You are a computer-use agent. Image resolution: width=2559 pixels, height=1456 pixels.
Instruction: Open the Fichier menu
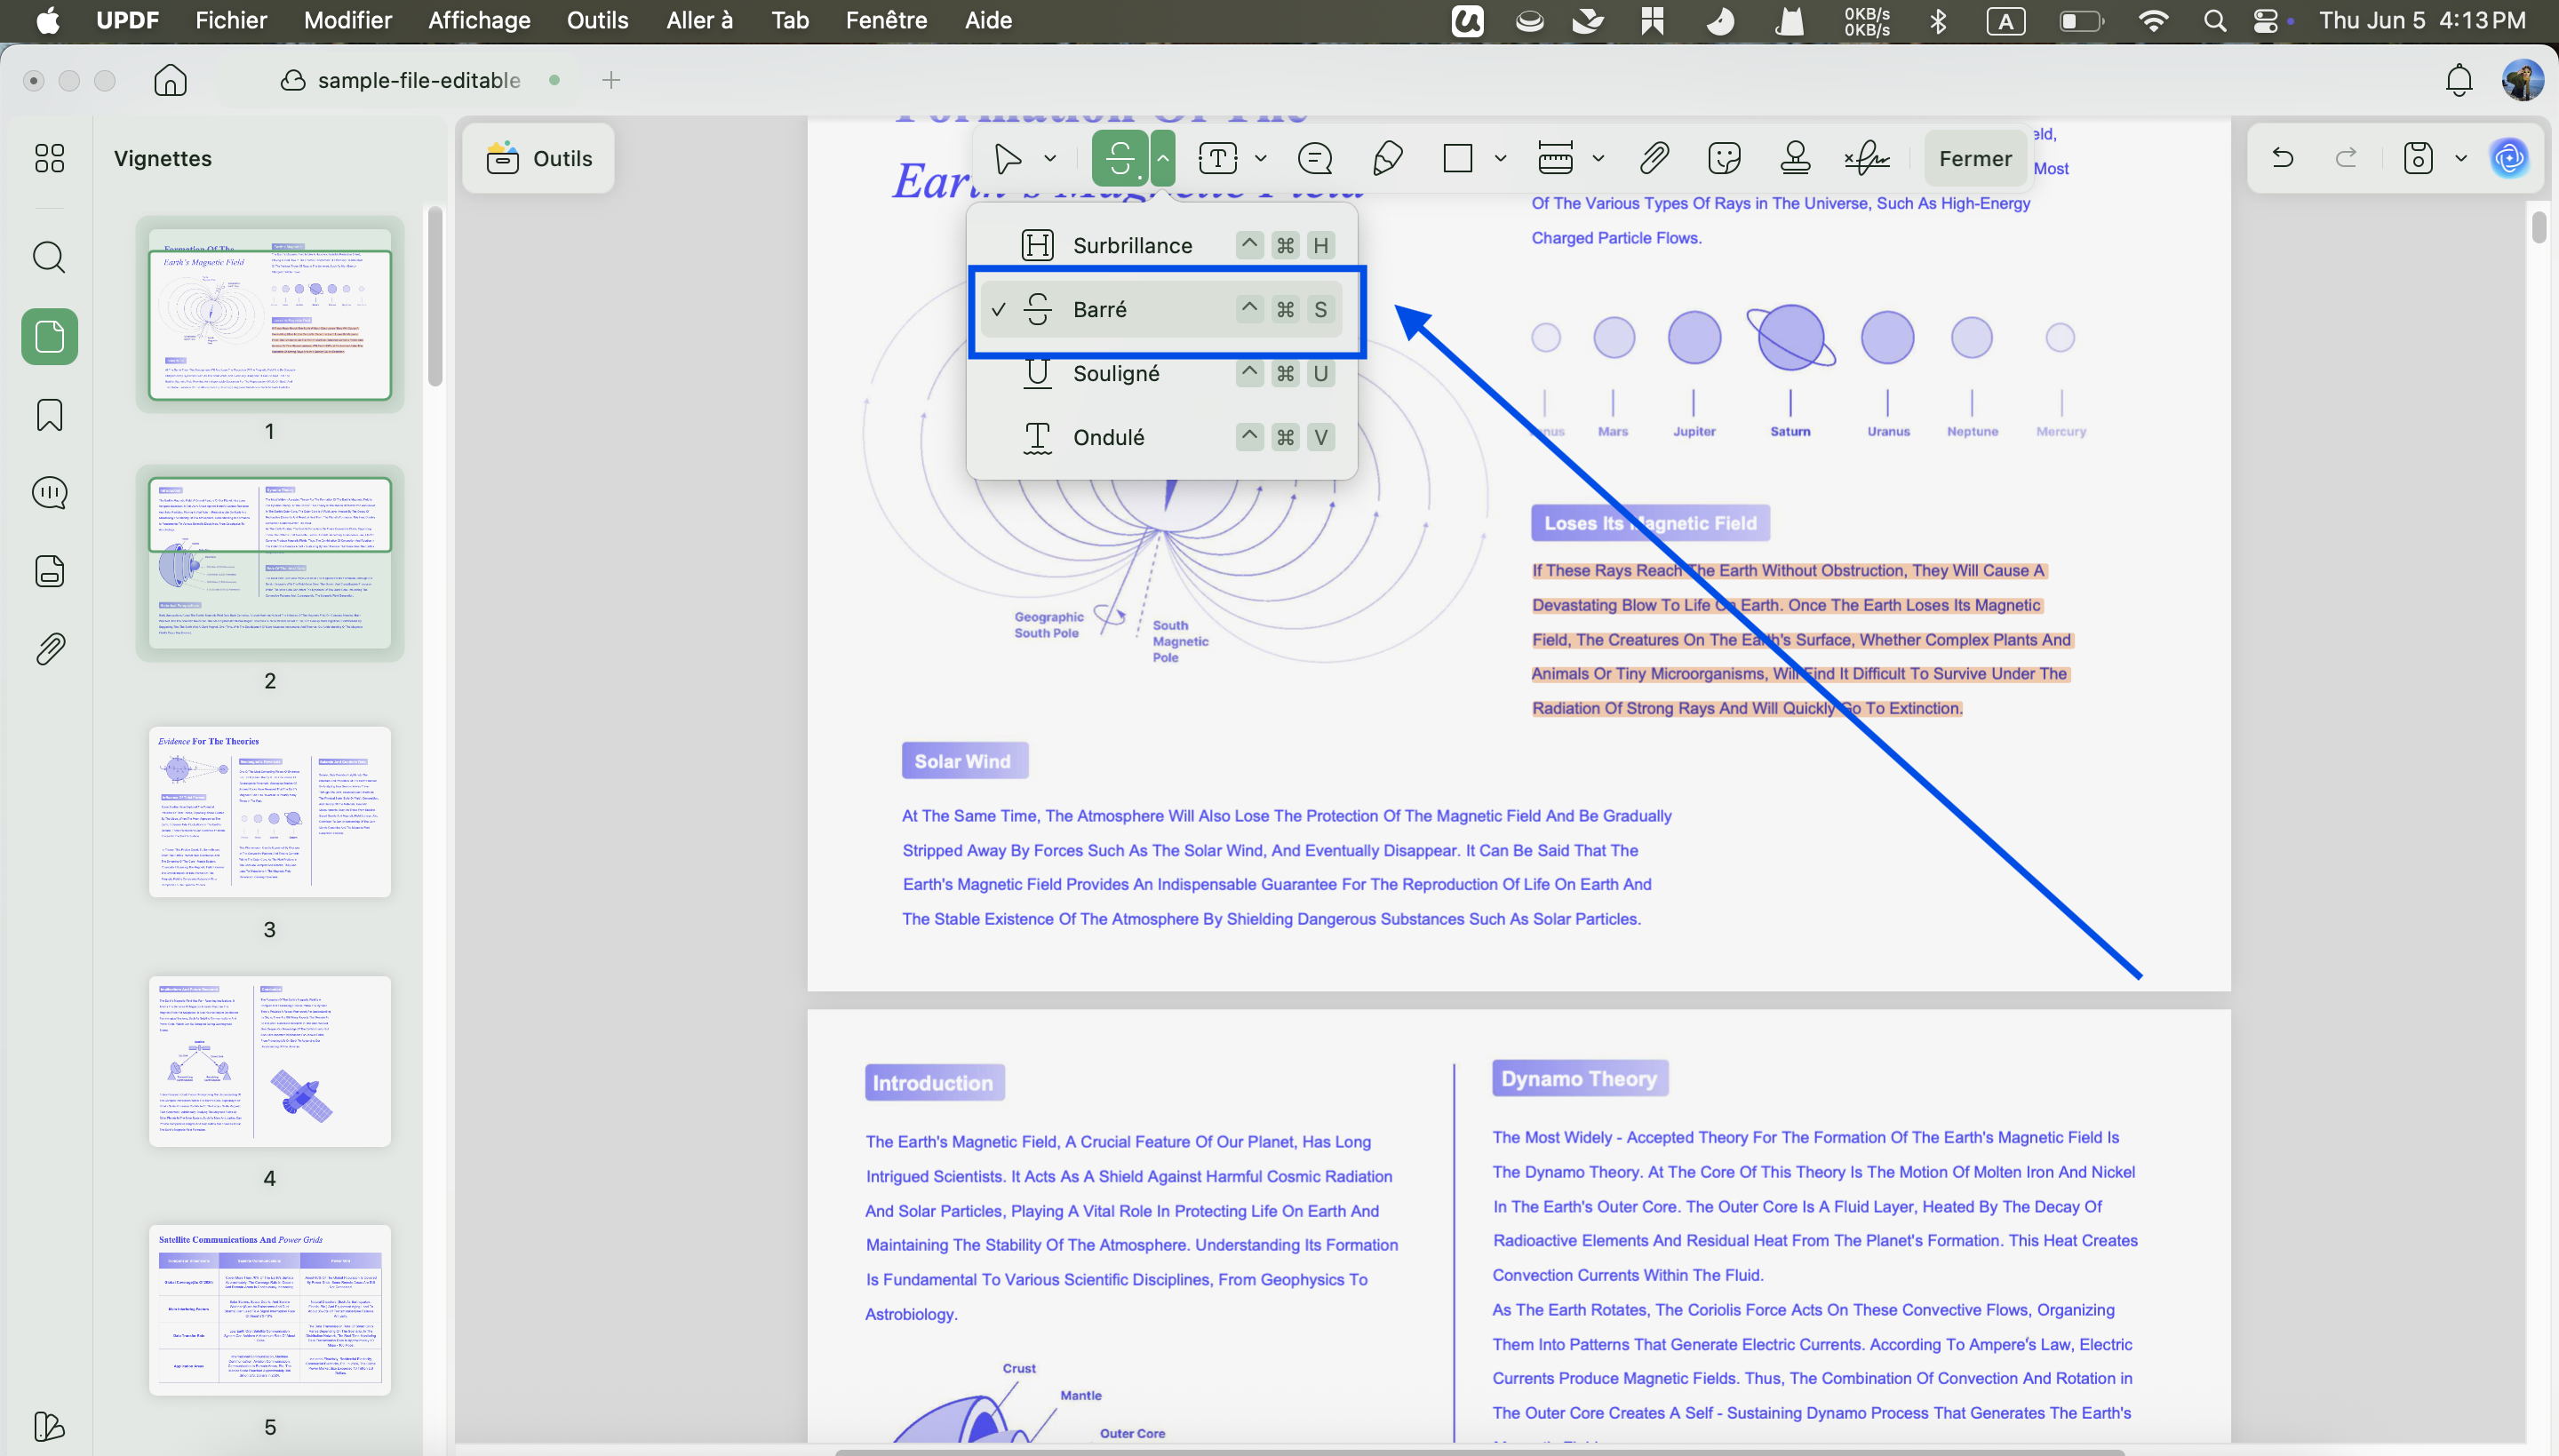[231, 20]
